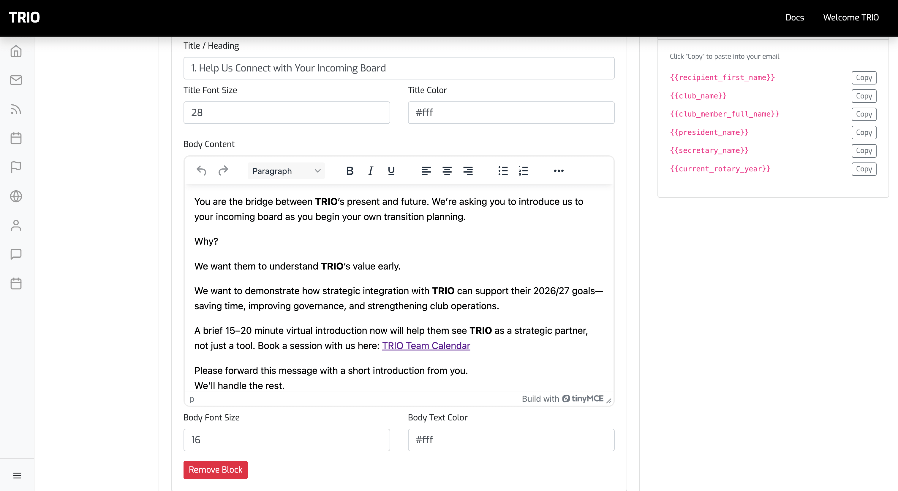Copy the {{club_member_full_name}} variable
Screen dimensions: 898x491
click(864, 114)
